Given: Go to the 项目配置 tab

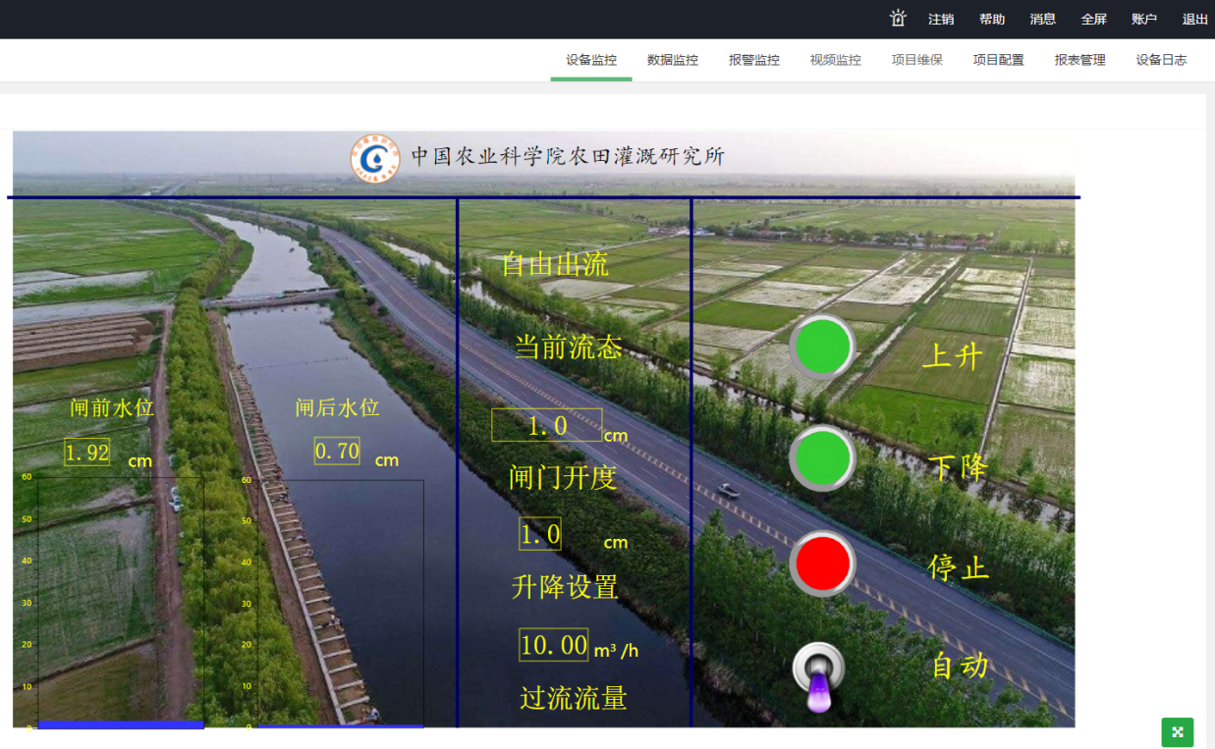Looking at the screenshot, I should click(x=999, y=60).
